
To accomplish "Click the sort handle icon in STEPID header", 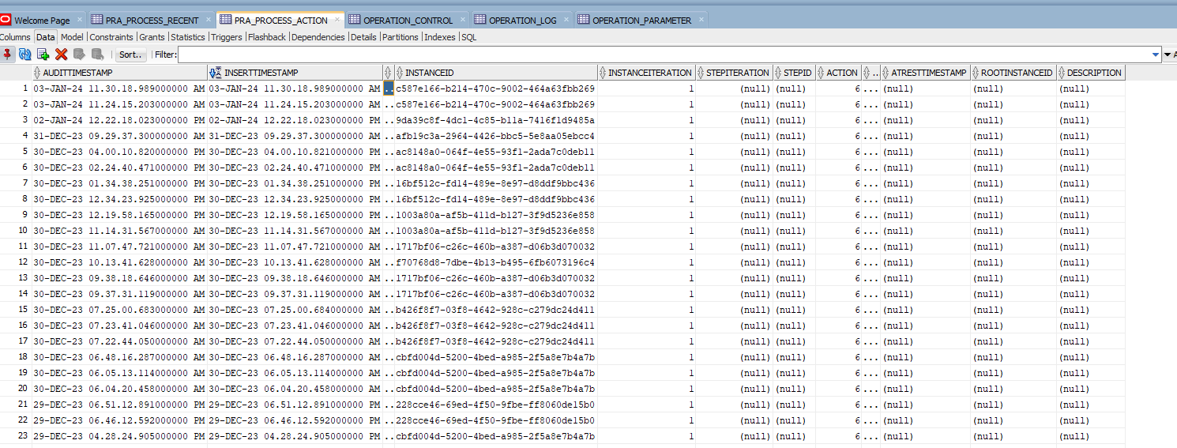I will (x=778, y=73).
